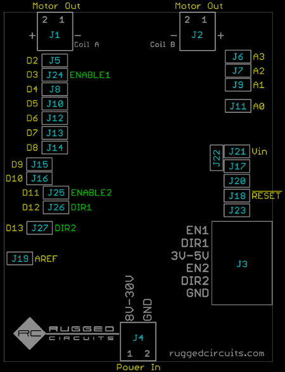Select the D13 pin label

coord(15,228)
